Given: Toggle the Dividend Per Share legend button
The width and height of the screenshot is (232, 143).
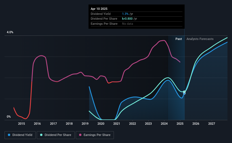Looking at the screenshot, I should tap(56, 135).
